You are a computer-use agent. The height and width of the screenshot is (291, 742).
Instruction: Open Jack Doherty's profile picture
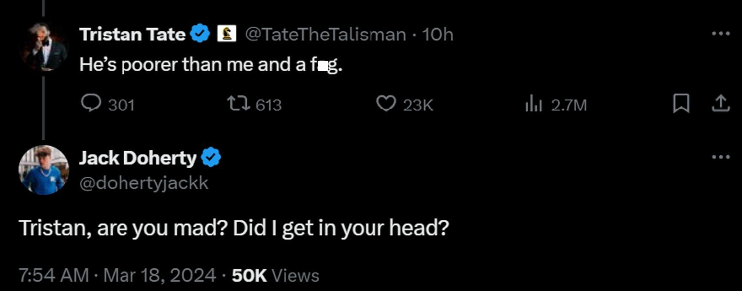click(x=43, y=170)
